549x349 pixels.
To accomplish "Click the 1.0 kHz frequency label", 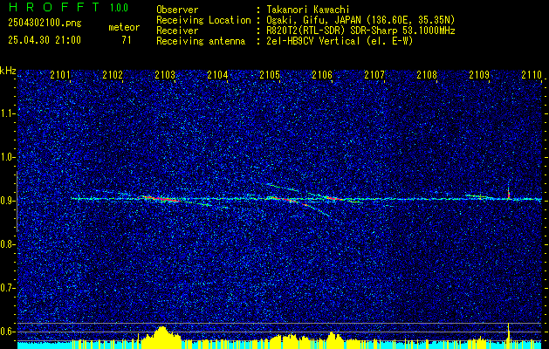I will 7,157.
